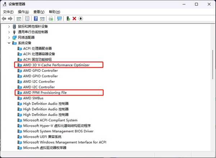The image size is (216, 158).
Task: Click the mouse icon of 鼠标和其他指针设备
Action: point(14,26)
